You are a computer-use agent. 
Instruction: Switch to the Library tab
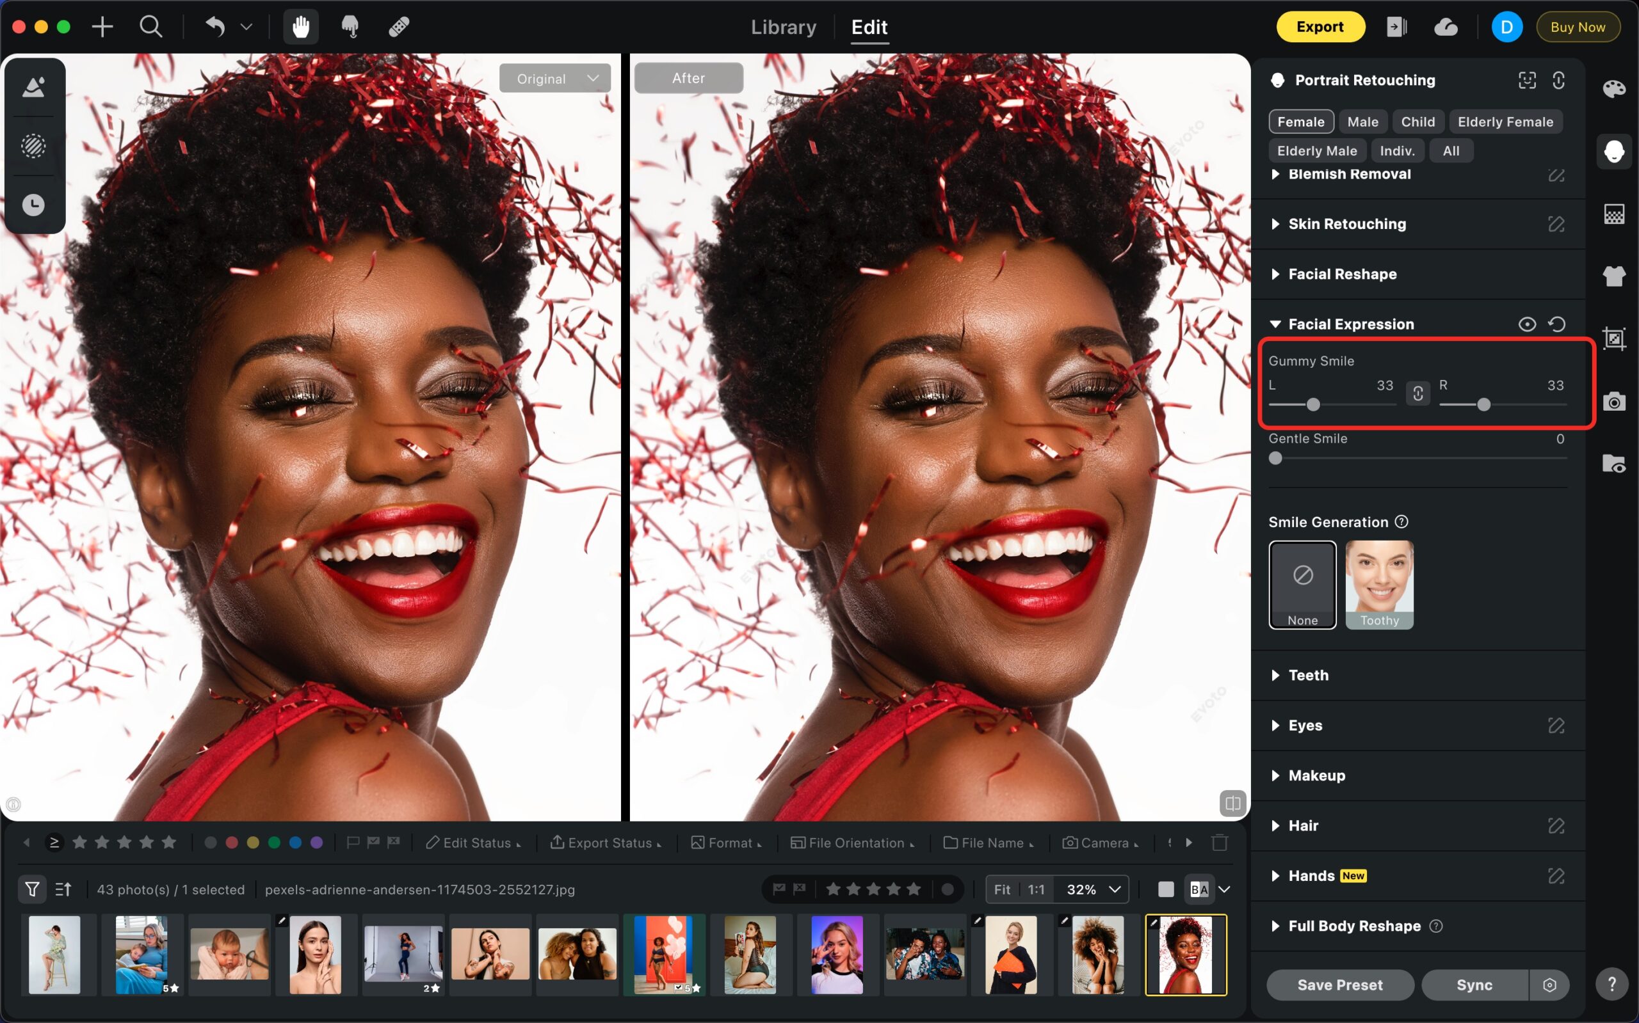point(783,27)
